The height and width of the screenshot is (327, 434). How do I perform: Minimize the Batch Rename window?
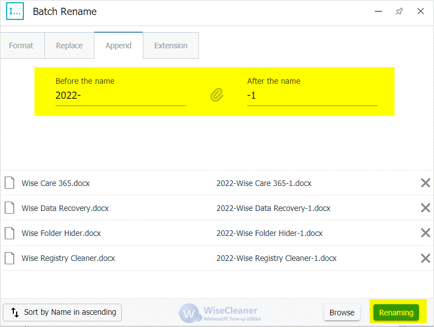point(378,11)
